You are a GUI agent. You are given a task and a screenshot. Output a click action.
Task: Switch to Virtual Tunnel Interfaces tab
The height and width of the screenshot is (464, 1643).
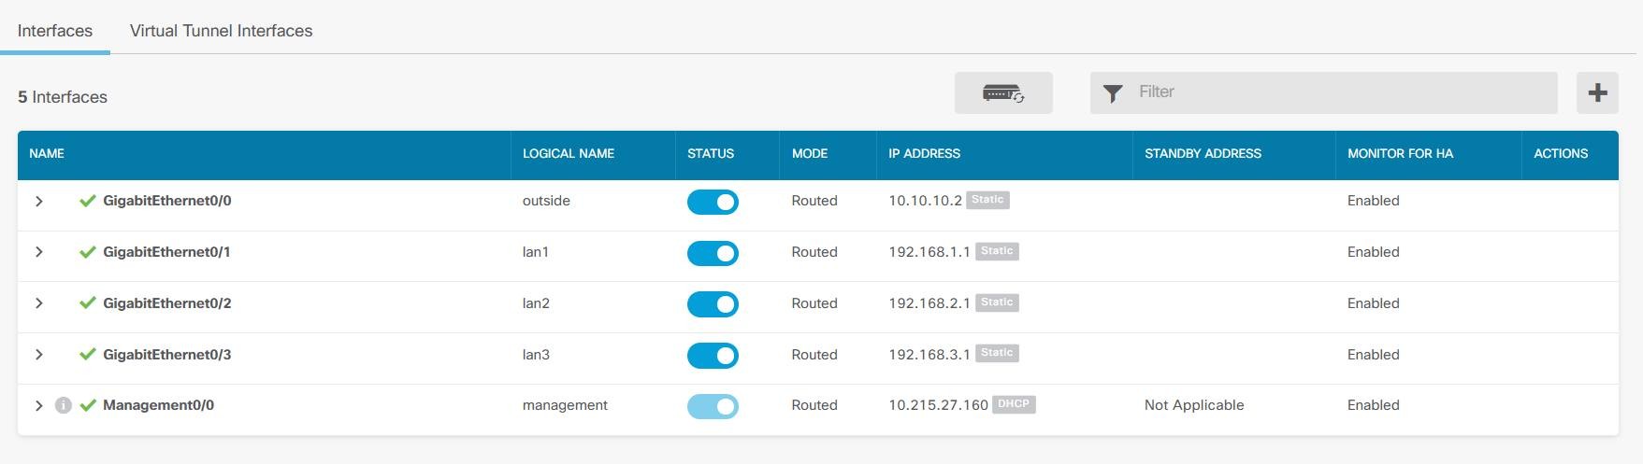click(221, 31)
